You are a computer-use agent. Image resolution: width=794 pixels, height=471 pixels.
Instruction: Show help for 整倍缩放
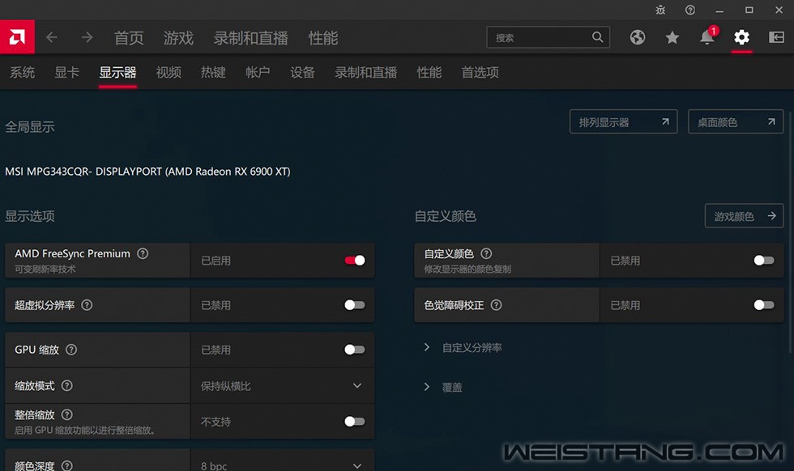click(x=66, y=415)
